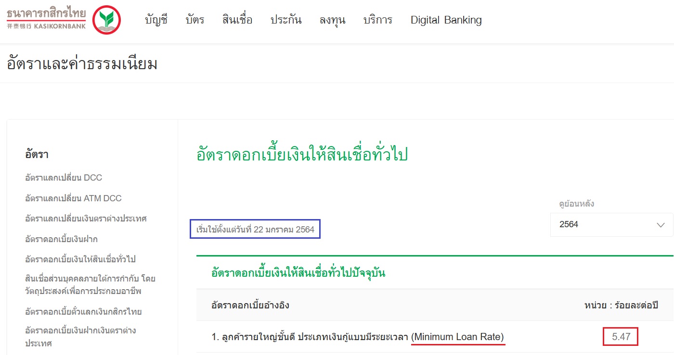Open the บริการ menu
The image size is (674, 355).
(378, 20)
